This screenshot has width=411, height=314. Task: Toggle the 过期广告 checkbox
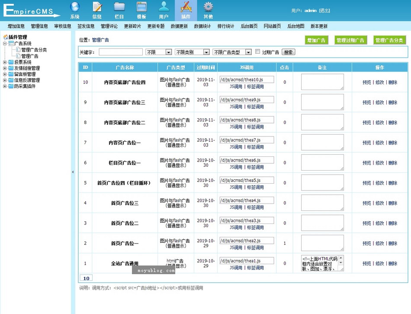tap(258, 52)
